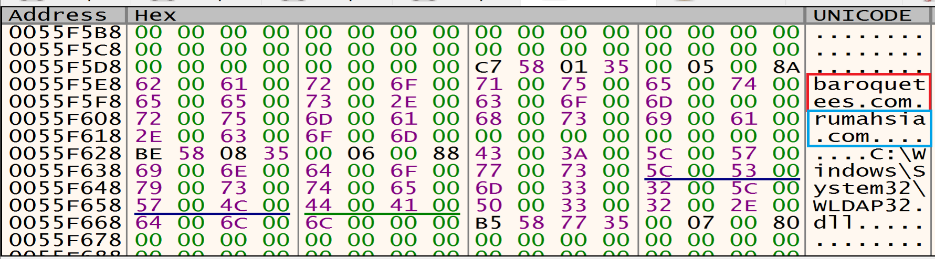
Task: Click the UNICODE column header
Action: click(x=862, y=15)
